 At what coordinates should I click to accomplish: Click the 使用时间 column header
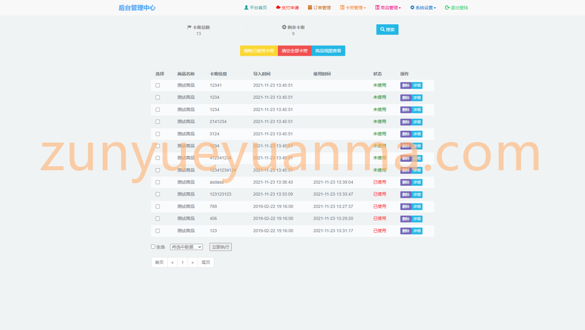click(x=322, y=74)
